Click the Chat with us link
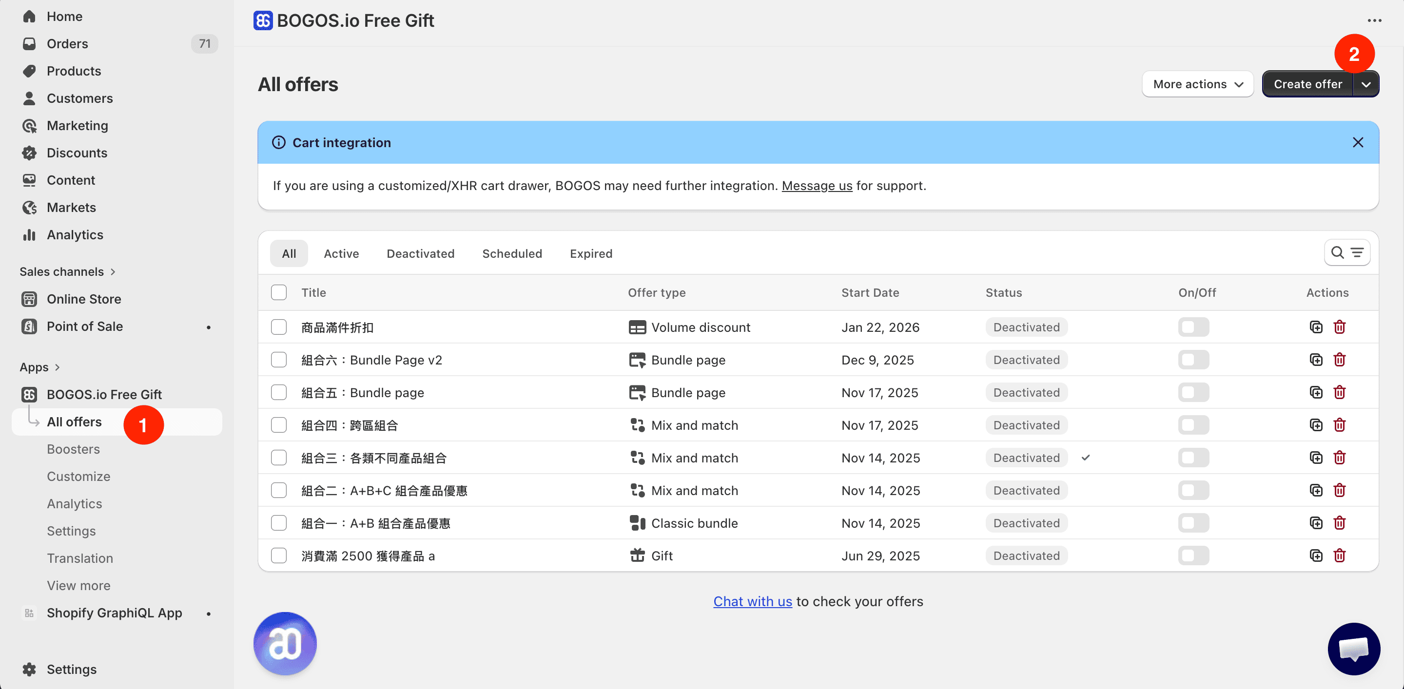The width and height of the screenshot is (1404, 689). [x=752, y=601]
